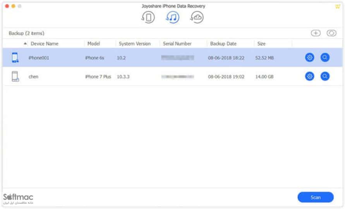Viewport: 345px width, 209px height.
Task: Minimize the Joyoshare window
Action: pyautogui.click(x=14, y=6)
